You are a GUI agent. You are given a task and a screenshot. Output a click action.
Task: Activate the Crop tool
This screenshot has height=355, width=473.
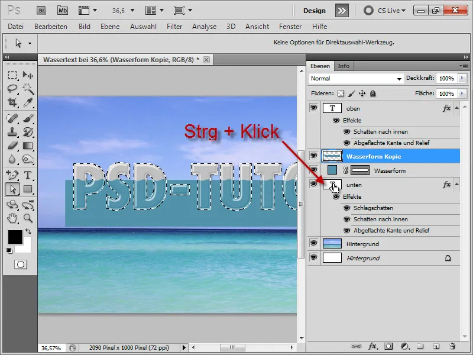[x=12, y=102]
